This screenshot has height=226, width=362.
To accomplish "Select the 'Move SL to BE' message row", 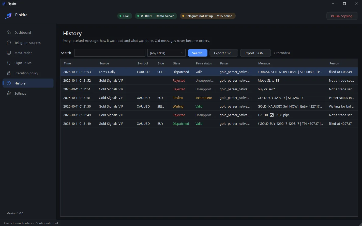I will pos(209,80).
